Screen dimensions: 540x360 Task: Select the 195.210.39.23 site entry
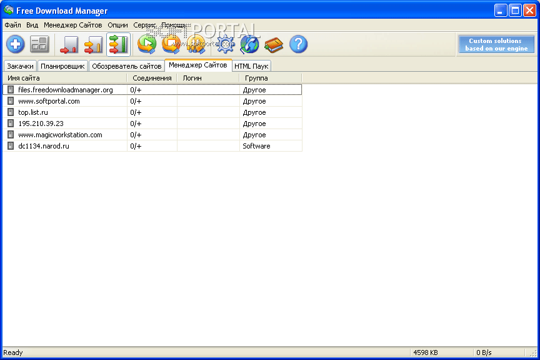tap(152, 124)
